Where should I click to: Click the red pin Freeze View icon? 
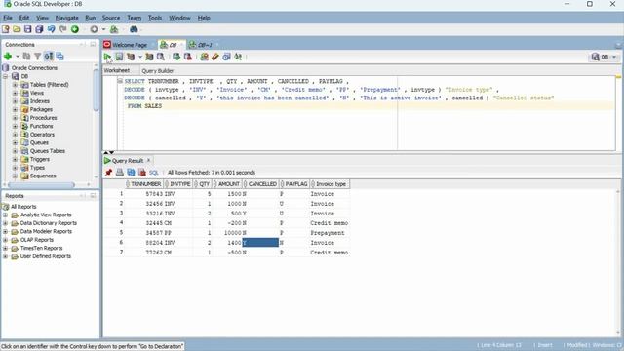point(108,173)
